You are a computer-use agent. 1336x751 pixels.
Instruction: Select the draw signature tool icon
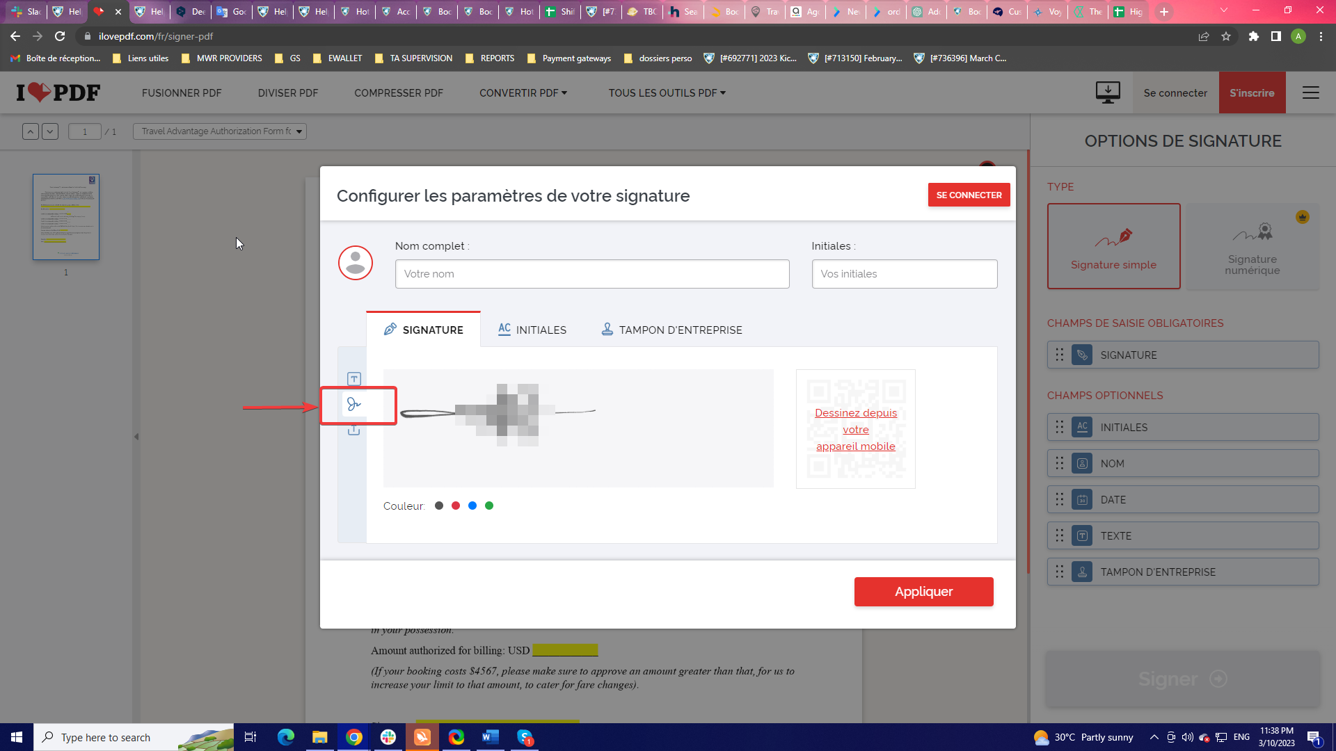(353, 405)
